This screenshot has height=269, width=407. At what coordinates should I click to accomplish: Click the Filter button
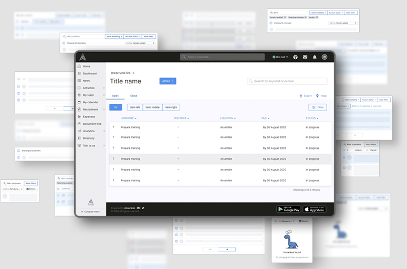click(318, 107)
